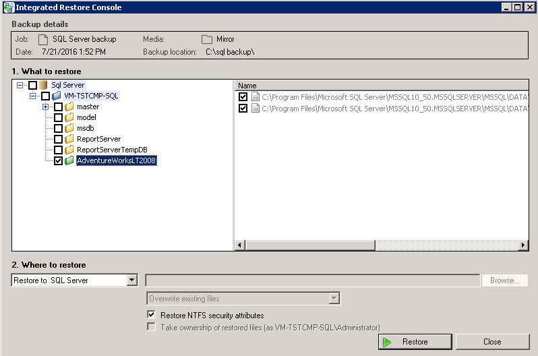
Task: Select the VM-TSTCMP-SQL tree label
Action: click(91, 96)
